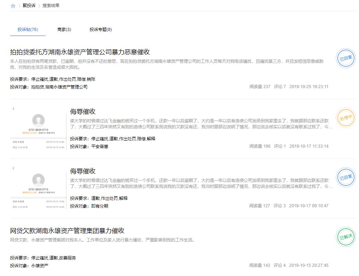Open thumbnail image of 即有分期 complaint
This screenshot has width=359, height=276.
(x=38, y=188)
